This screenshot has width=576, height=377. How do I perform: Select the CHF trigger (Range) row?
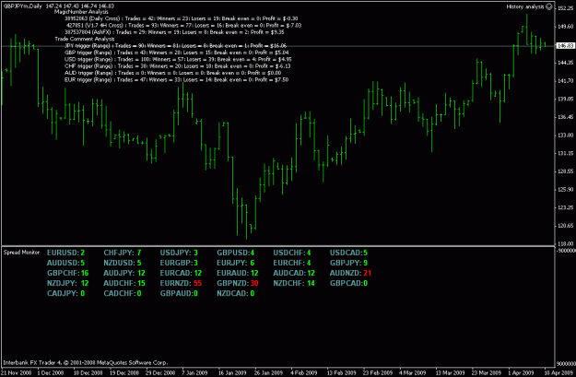pyautogui.click(x=178, y=66)
